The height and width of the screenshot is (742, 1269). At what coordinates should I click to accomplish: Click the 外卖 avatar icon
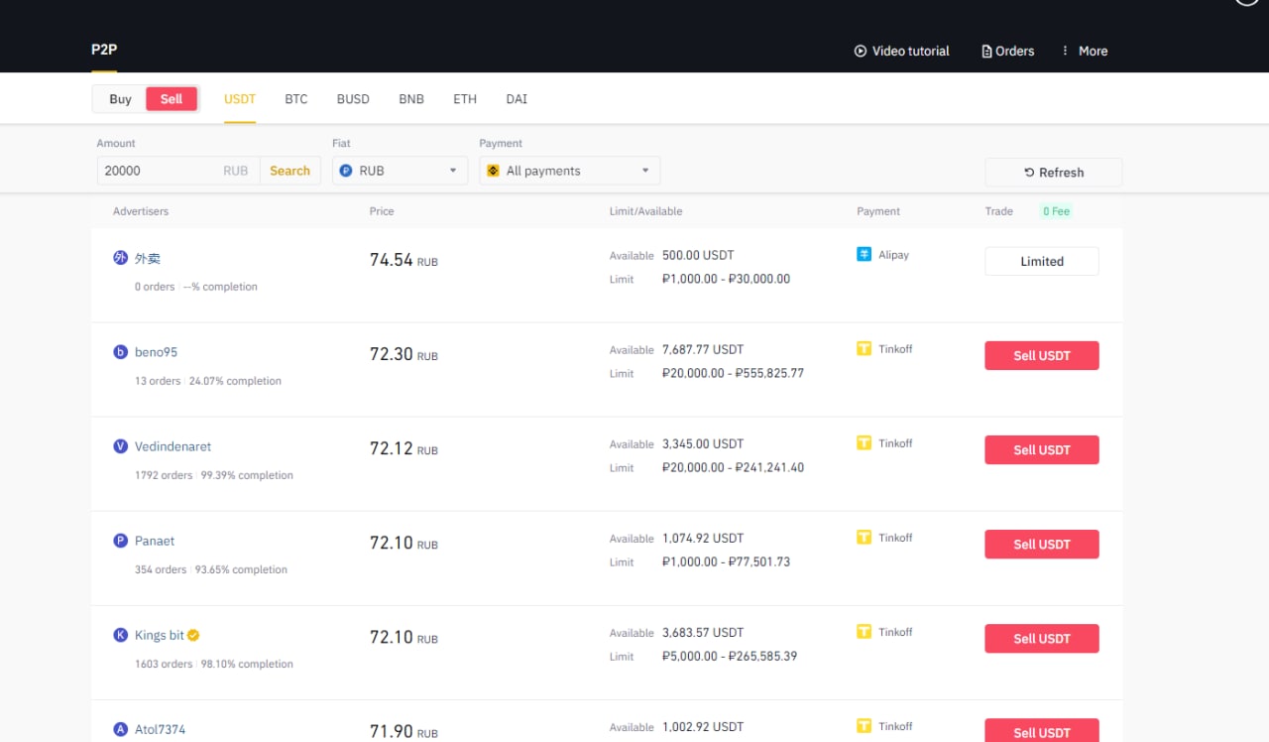pyautogui.click(x=121, y=258)
